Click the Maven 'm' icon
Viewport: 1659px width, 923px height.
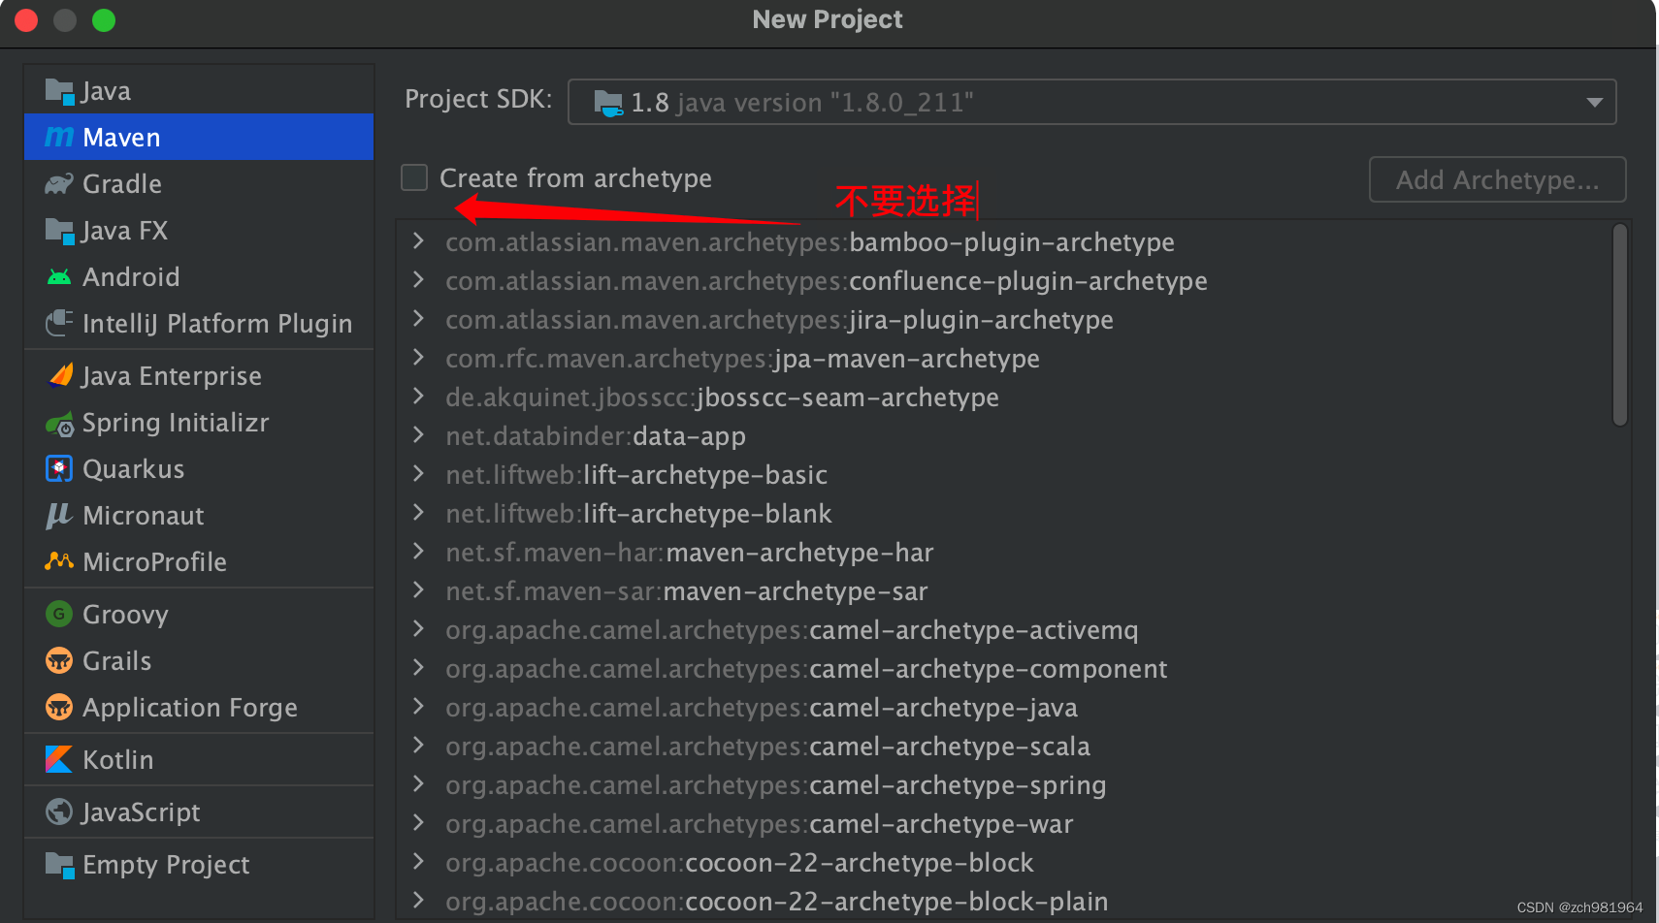(x=59, y=138)
